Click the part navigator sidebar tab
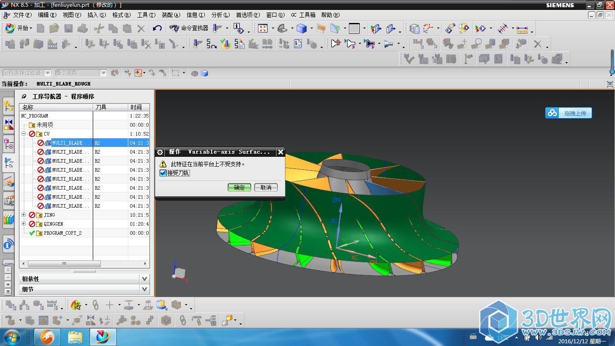 [9, 144]
